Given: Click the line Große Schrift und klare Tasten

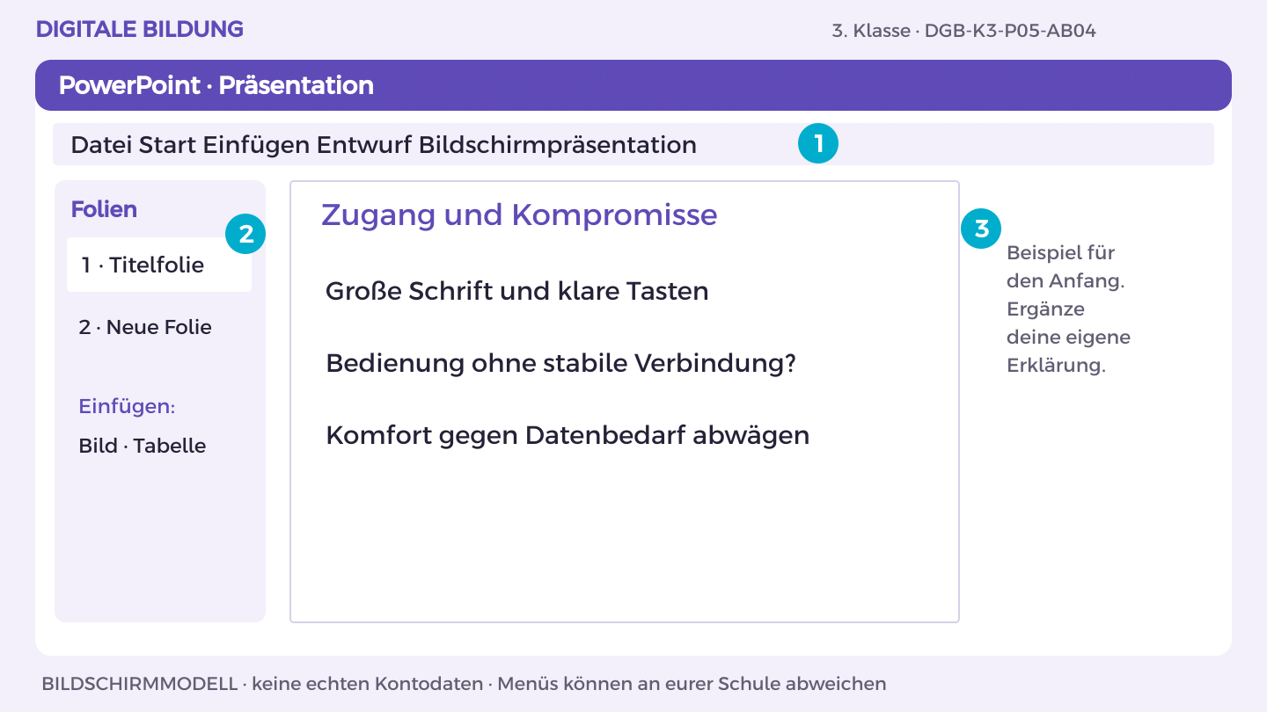Looking at the screenshot, I should [x=517, y=291].
